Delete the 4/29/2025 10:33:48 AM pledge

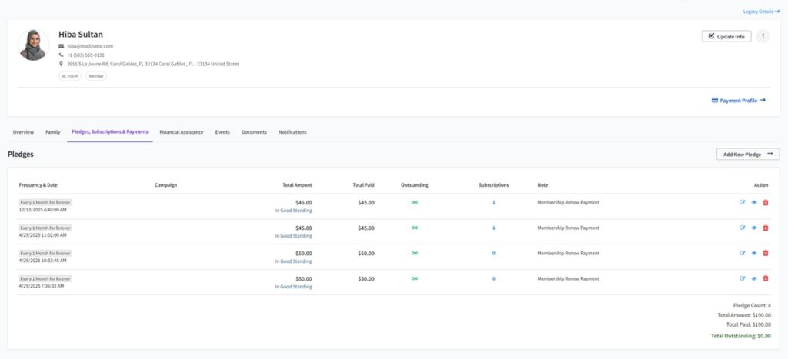(766, 253)
